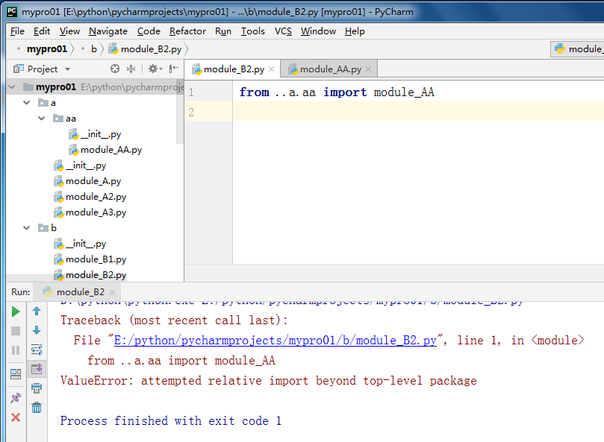
Task: Close module_B2 run tab
Action: [112, 292]
